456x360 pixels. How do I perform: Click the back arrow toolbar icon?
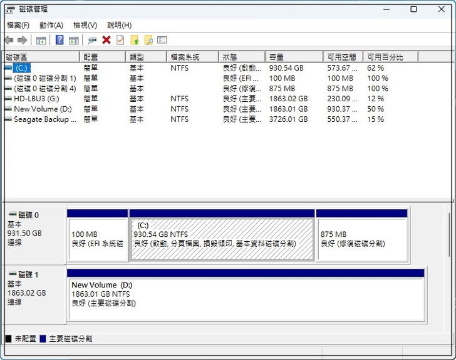tap(9, 40)
